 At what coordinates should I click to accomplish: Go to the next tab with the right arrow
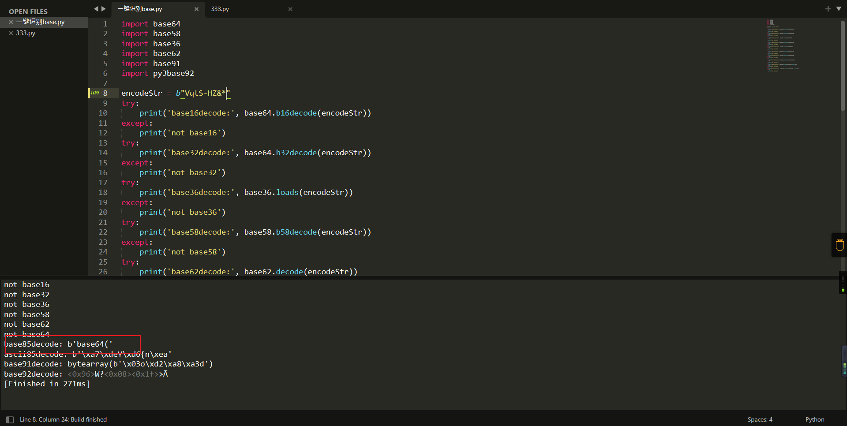104,9
